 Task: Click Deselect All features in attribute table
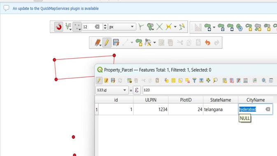tap(187, 80)
